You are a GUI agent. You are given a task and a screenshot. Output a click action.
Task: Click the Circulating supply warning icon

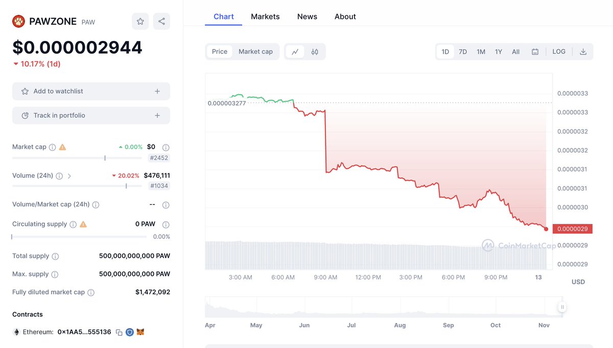tap(83, 224)
